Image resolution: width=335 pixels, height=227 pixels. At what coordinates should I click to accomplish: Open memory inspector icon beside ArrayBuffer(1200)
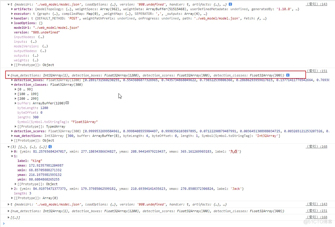pyautogui.click(x=67, y=103)
